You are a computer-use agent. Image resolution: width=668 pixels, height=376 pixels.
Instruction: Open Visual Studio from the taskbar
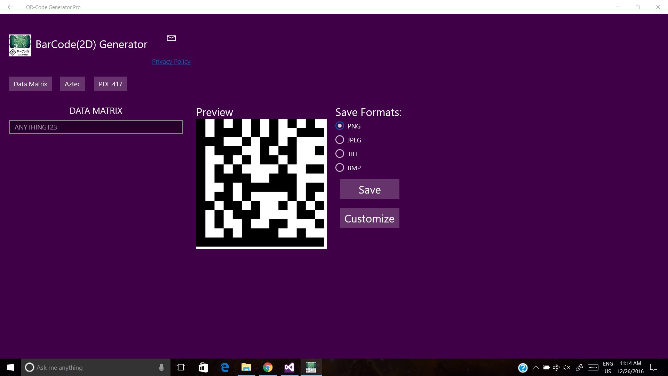click(289, 367)
